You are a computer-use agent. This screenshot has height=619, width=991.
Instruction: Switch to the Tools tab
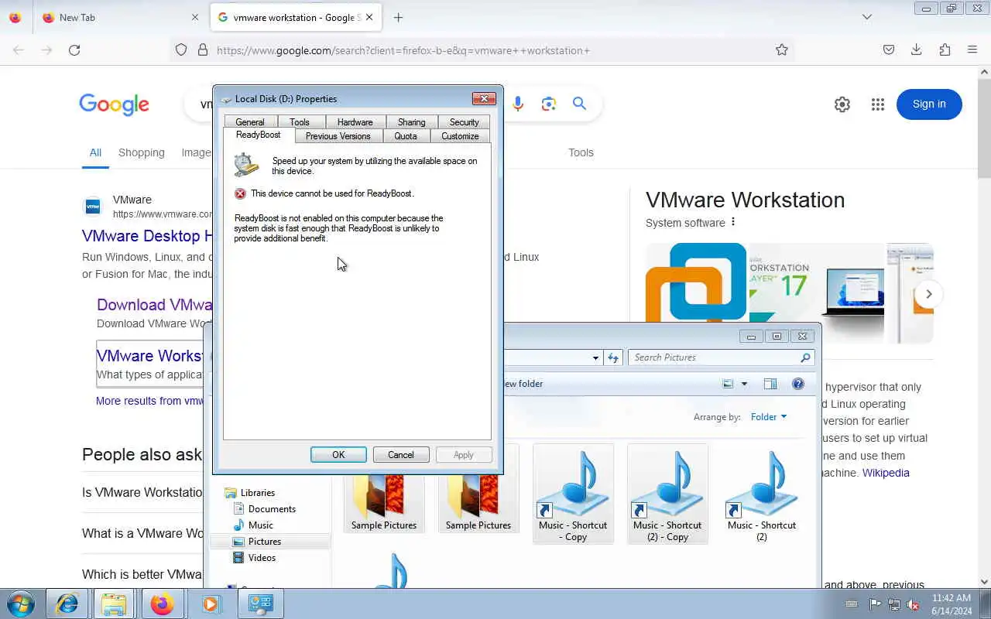(x=299, y=122)
